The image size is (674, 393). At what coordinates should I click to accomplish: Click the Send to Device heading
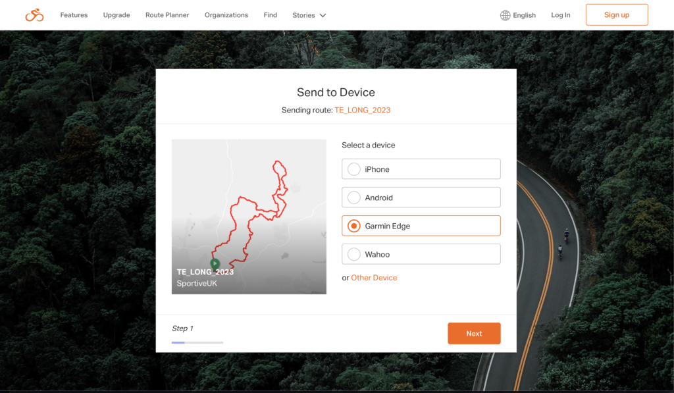[x=336, y=92]
